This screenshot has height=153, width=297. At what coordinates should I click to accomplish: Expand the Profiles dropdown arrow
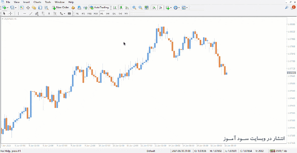pos(16,8)
